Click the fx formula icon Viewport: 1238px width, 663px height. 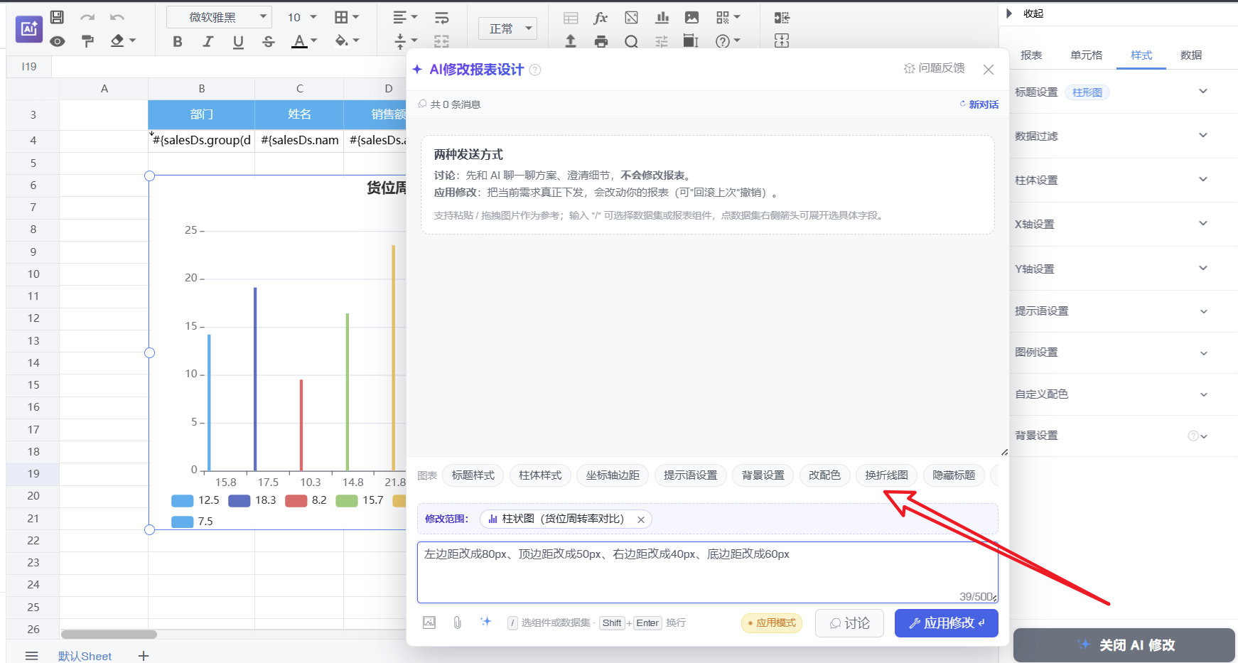coord(601,18)
